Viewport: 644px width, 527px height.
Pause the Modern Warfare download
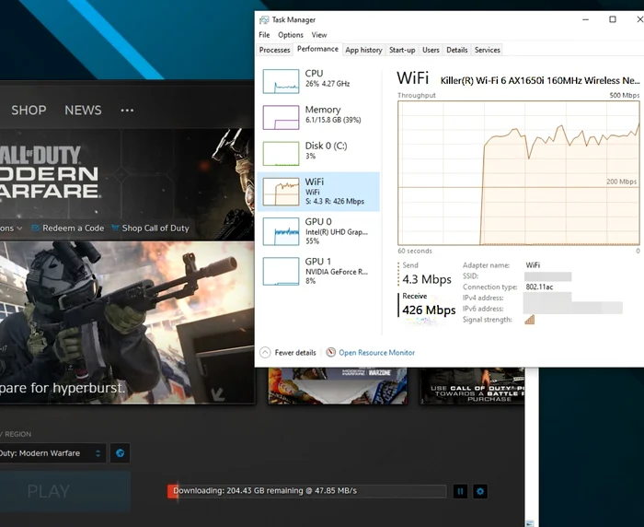tap(460, 491)
